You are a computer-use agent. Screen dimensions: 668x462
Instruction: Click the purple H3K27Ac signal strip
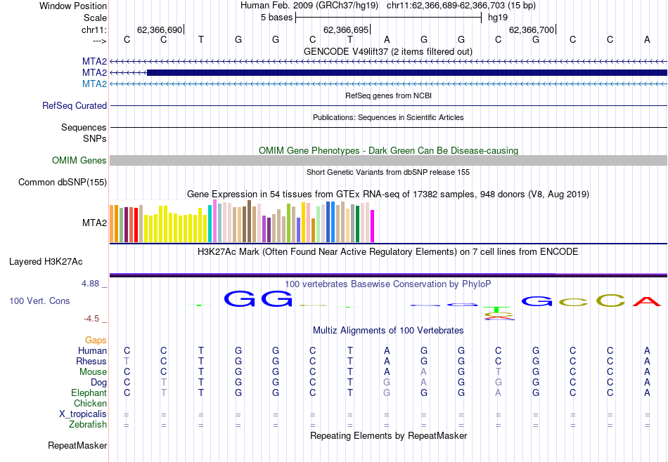[x=388, y=275]
